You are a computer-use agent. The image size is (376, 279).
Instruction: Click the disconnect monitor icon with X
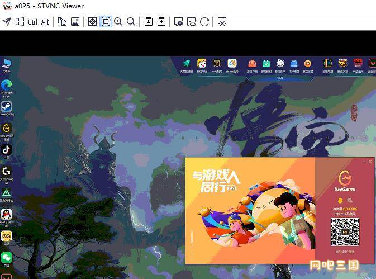click(222, 22)
